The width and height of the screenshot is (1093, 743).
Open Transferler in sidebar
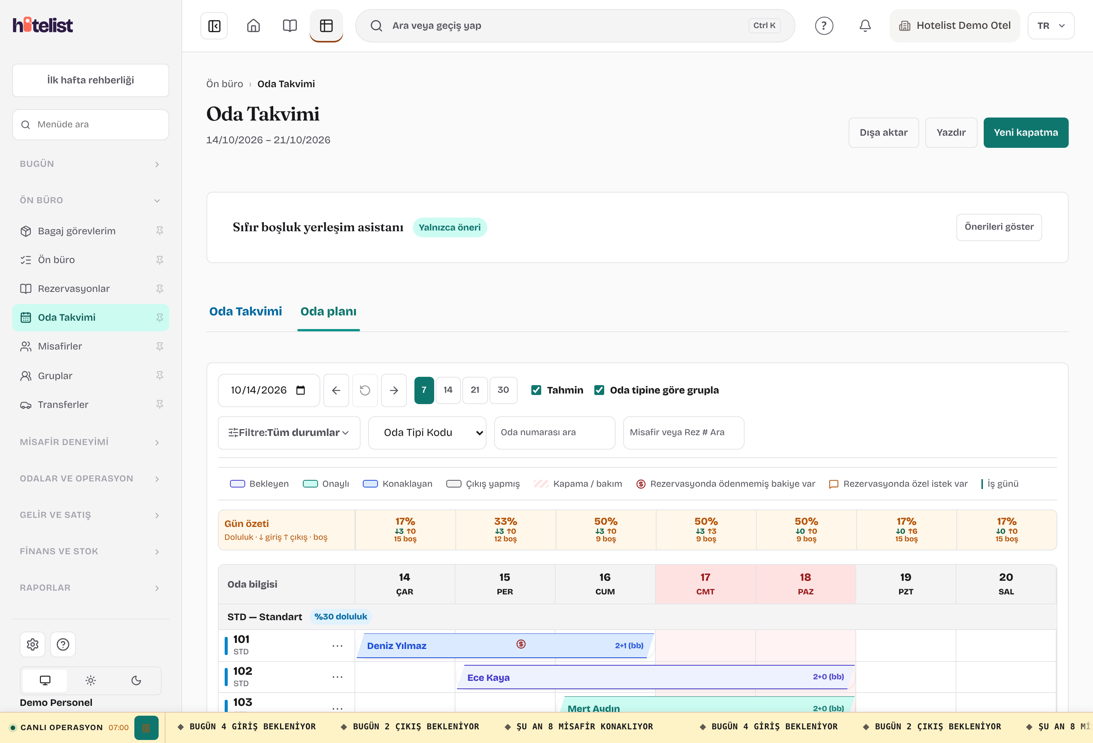tap(90, 404)
